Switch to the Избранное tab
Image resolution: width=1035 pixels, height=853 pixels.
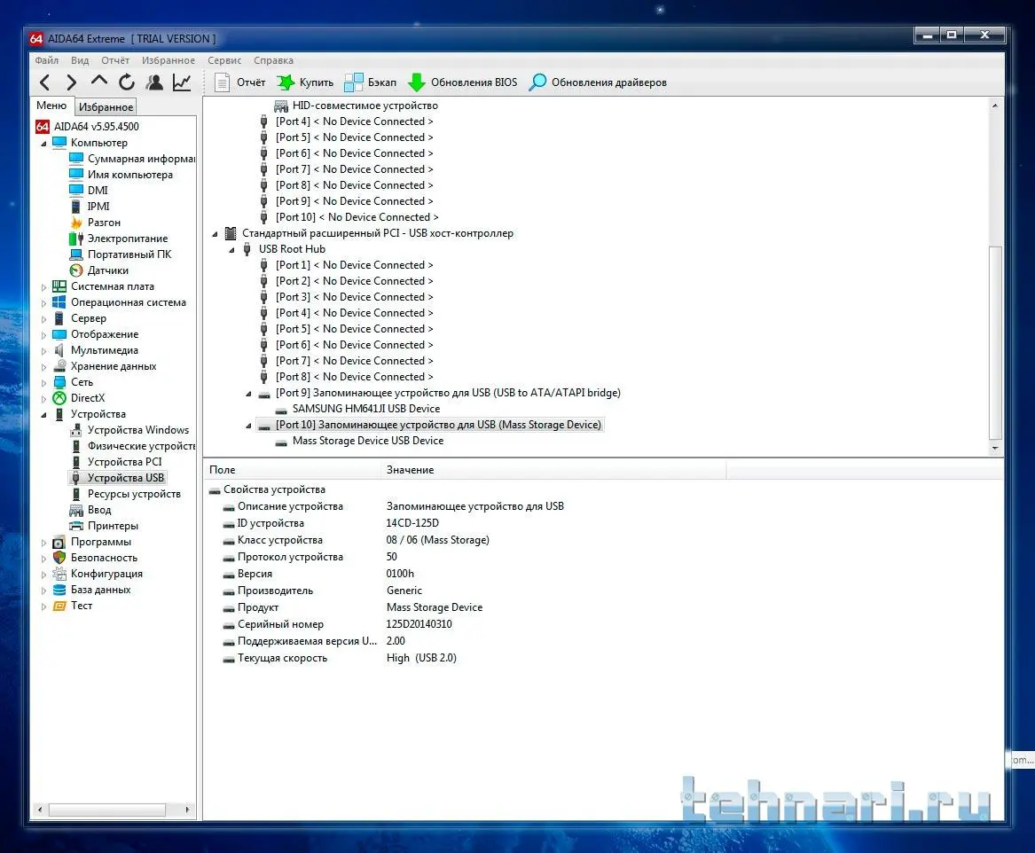106,107
